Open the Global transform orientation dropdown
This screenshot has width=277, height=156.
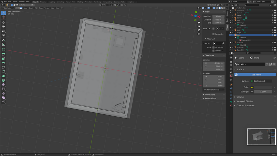[x=104, y=5]
